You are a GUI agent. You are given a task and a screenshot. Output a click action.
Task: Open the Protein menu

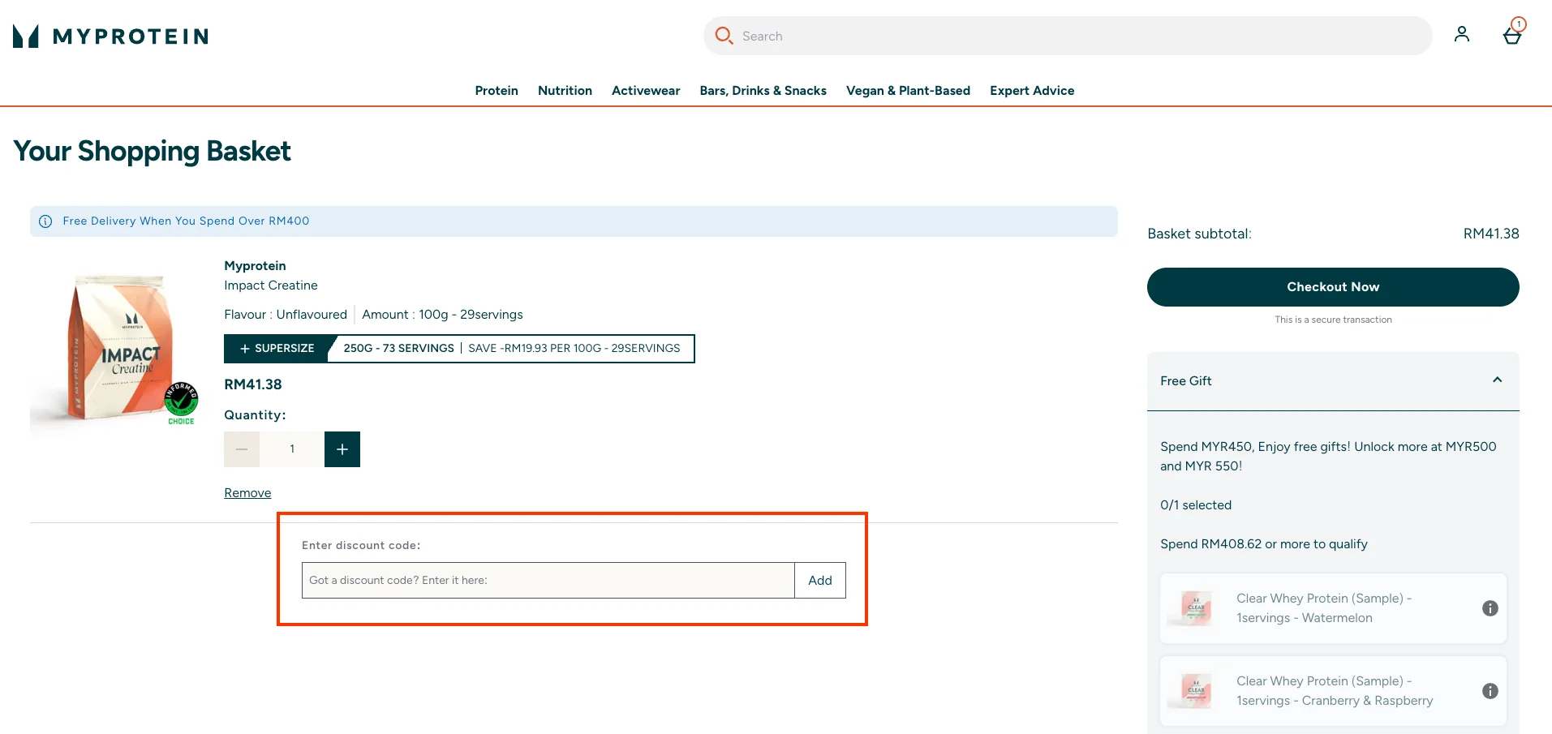[x=497, y=91]
